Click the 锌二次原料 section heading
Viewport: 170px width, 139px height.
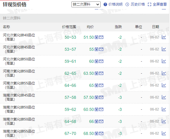(12, 18)
